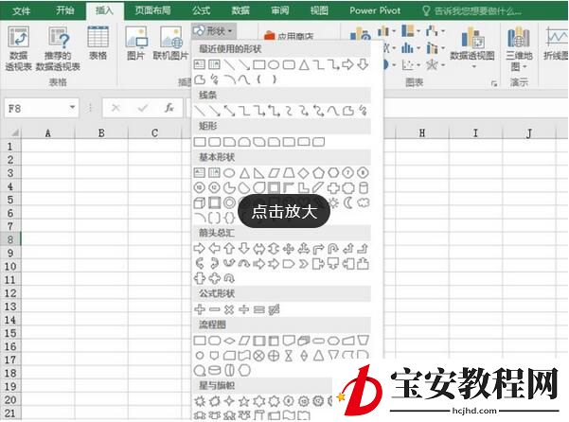Choose the U-turn arrow in 箭头总汇
Screen dimensions: 569x422
[333, 248]
